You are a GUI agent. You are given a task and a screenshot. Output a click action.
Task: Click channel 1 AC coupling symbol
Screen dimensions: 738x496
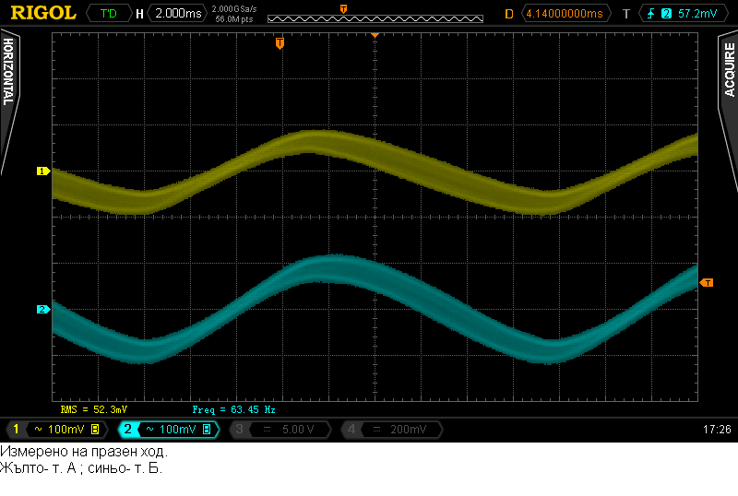[x=38, y=430]
